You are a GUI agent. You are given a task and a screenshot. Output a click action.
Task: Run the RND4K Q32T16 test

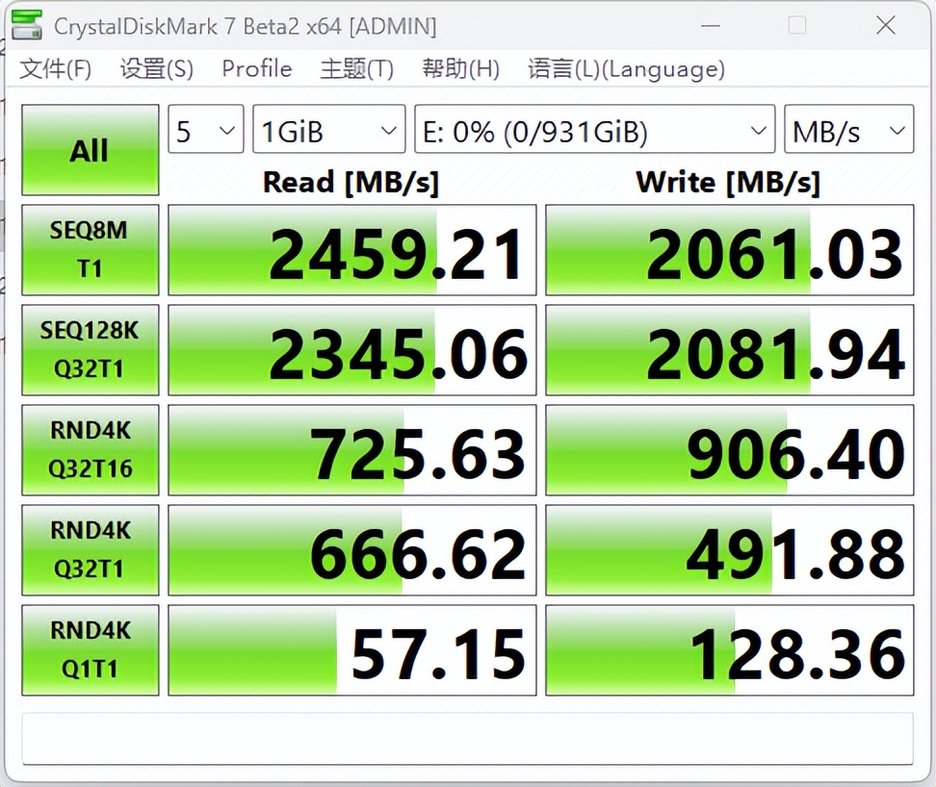(91, 450)
